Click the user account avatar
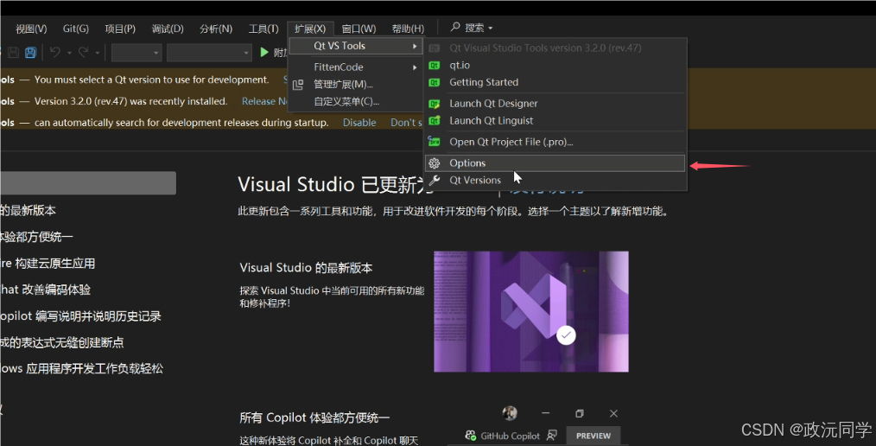The image size is (876, 446). coord(510,413)
